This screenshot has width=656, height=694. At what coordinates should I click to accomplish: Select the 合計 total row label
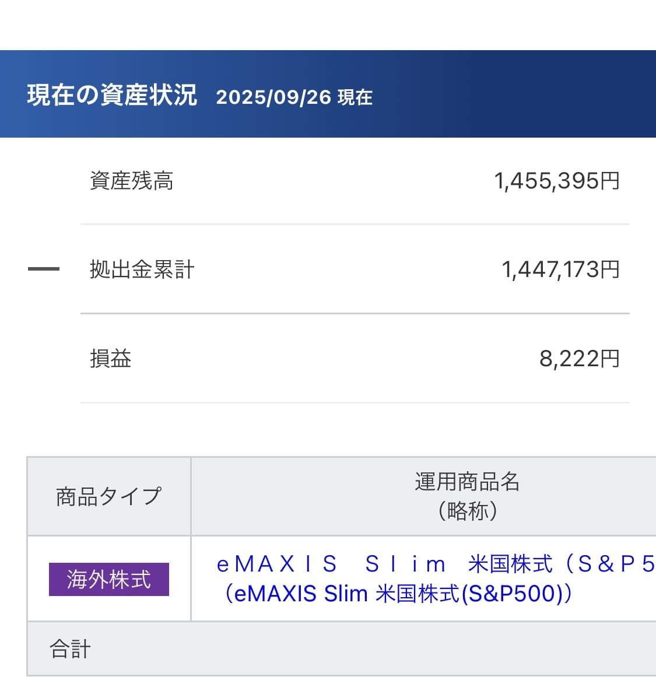71,649
